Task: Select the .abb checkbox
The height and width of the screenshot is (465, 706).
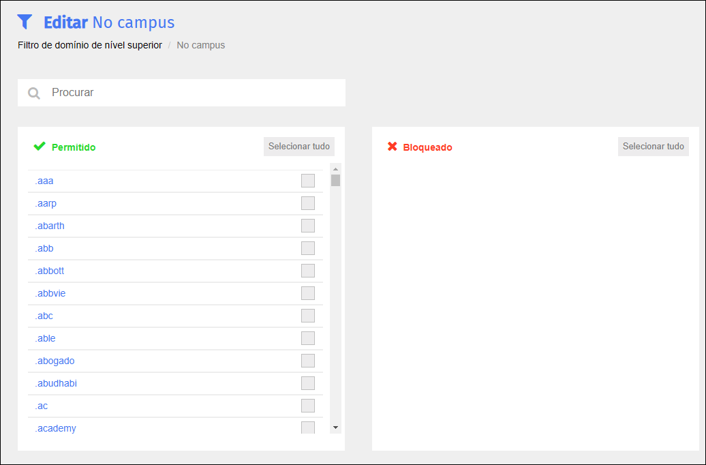Action: pyautogui.click(x=308, y=248)
